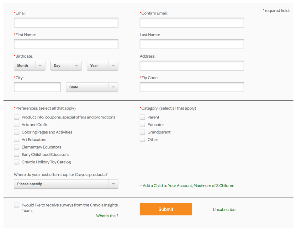
Task: Check the Arts and Crafts preference
Action: pyautogui.click(x=17, y=124)
